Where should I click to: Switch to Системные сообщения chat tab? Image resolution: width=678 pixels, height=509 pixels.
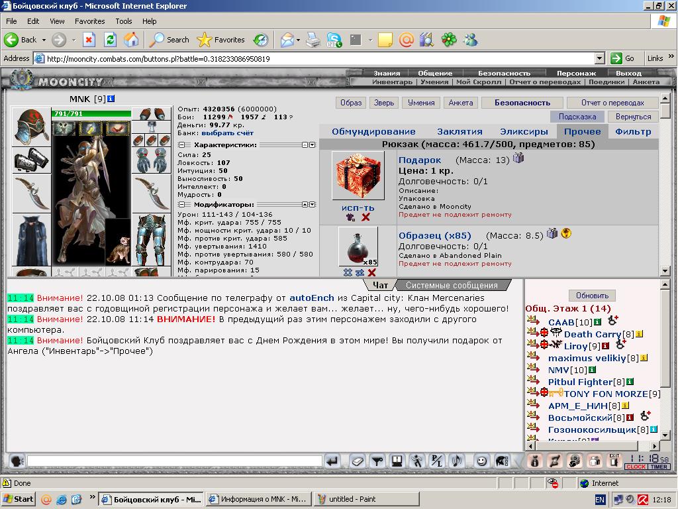point(452,285)
